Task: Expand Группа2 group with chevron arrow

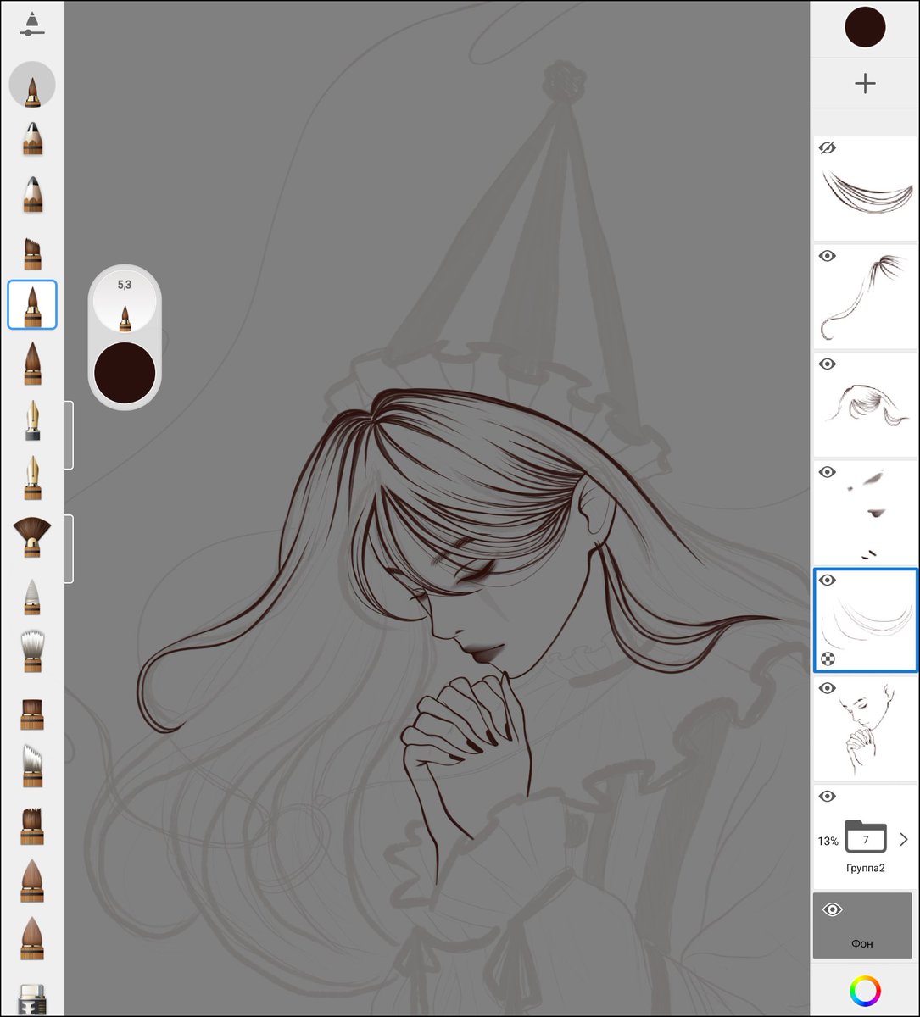Action: (x=904, y=839)
